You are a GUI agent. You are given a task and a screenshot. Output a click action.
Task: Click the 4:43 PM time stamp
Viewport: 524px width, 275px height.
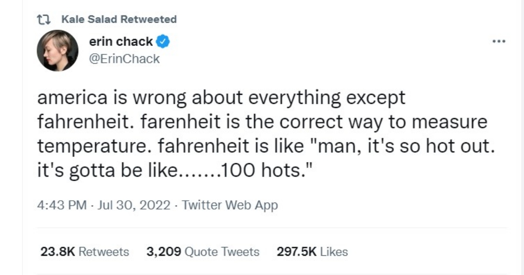(x=62, y=205)
